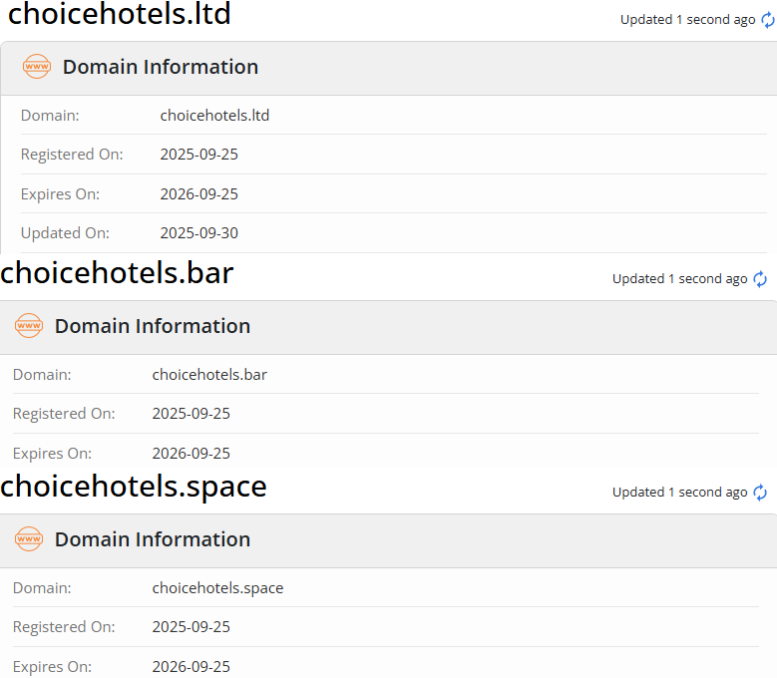
Task: Select the choicehotels.ltd page heading
Action: pos(120,13)
